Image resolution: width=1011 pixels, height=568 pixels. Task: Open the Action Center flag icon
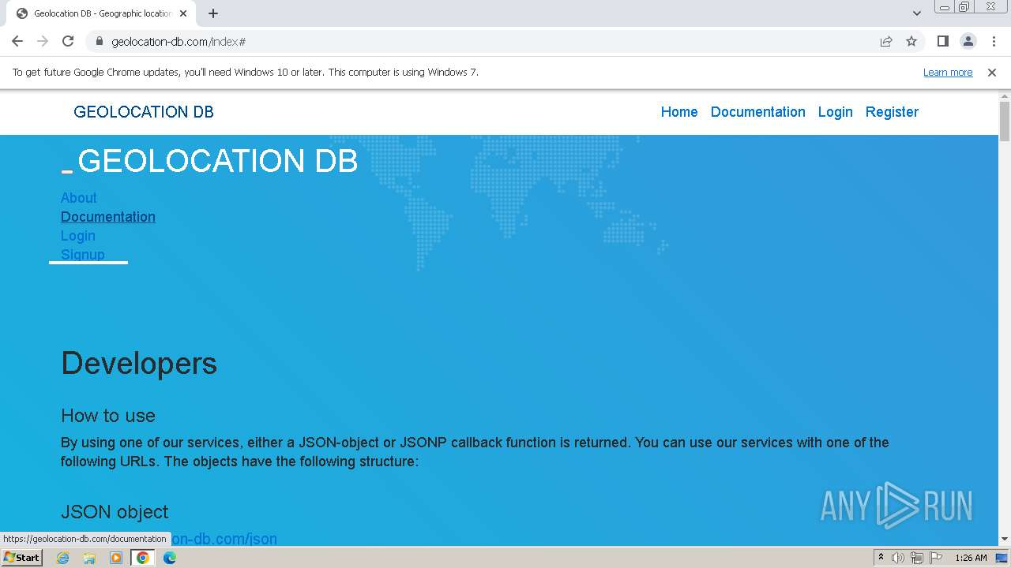click(936, 558)
